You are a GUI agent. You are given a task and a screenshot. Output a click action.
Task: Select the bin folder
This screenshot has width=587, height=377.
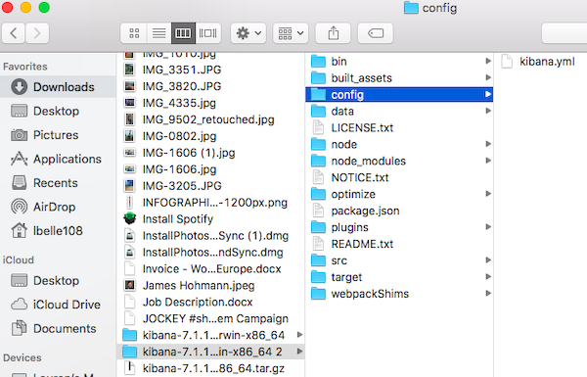399,61
